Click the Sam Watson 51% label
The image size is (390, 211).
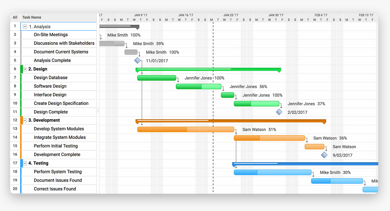[x=259, y=130]
